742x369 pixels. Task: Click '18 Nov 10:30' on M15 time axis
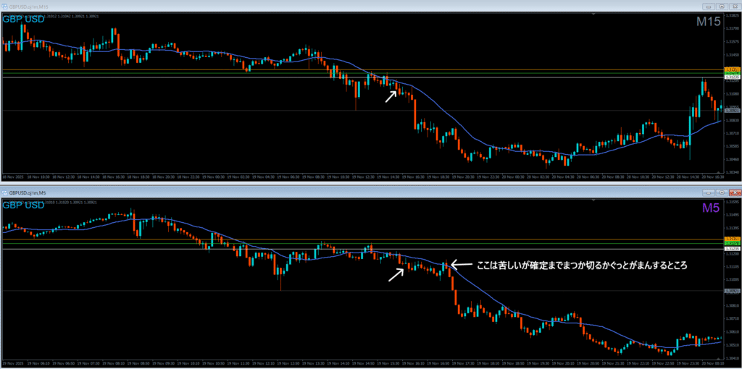pos(38,178)
